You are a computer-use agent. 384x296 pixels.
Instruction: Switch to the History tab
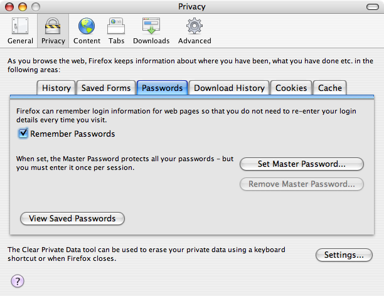pos(56,88)
